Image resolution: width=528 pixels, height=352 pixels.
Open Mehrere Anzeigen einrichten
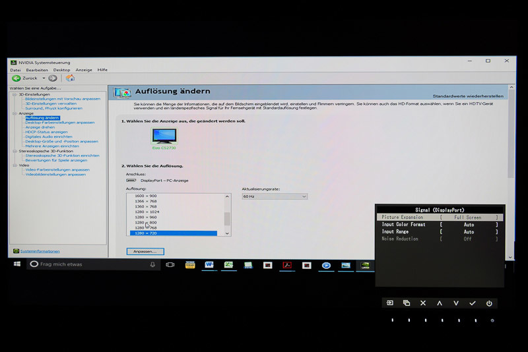coord(52,146)
